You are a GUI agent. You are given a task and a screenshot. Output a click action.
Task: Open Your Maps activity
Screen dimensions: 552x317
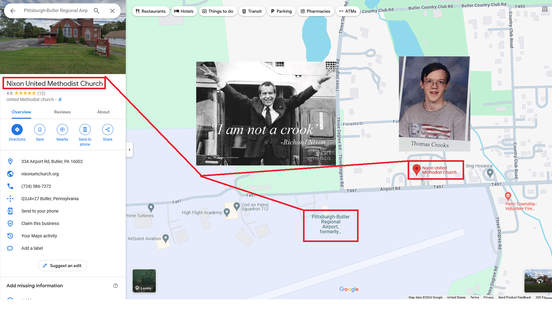pos(63,236)
